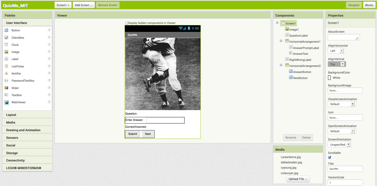The image size is (377, 186).
Task: Click the QuestionLabel icon in Components
Action: point(287,35)
